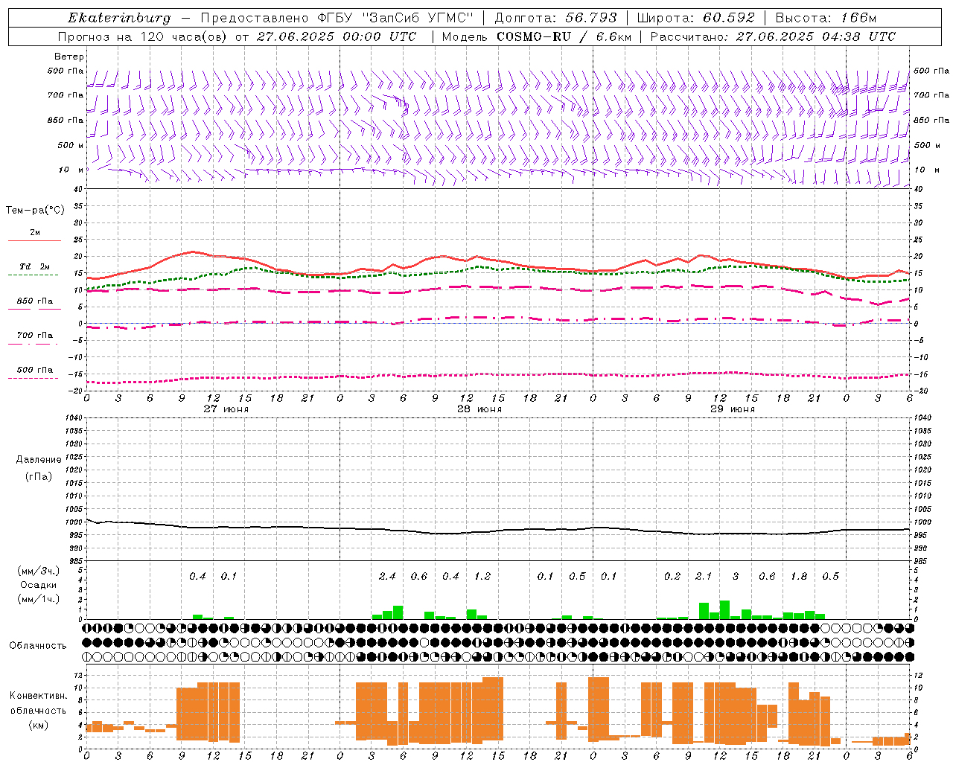Viewport: 953px width, 762px height.
Task: Click the Прогноз на 120 часа(ов) text
Action: (144, 36)
